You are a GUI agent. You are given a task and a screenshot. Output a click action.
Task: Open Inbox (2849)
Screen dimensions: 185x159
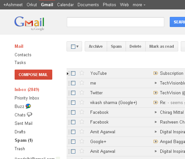tap(27, 89)
